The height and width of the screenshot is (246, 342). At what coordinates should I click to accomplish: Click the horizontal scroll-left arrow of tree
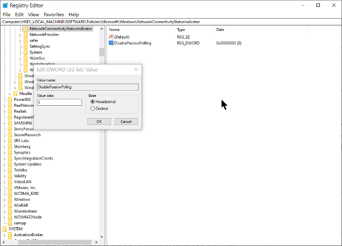pyautogui.click(x=3, y=242)
